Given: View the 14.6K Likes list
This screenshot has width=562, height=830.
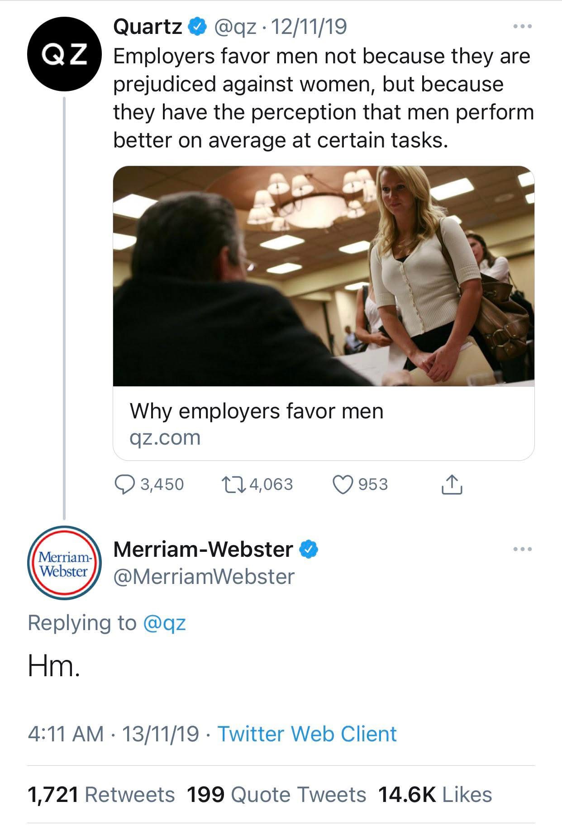Looking at the screenshot, I should pyautogui.click(x=434, y=795).
